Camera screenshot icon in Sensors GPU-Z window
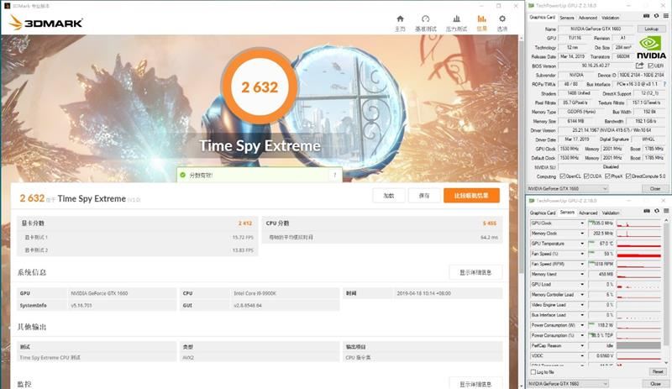 click(x=646, y=211)
